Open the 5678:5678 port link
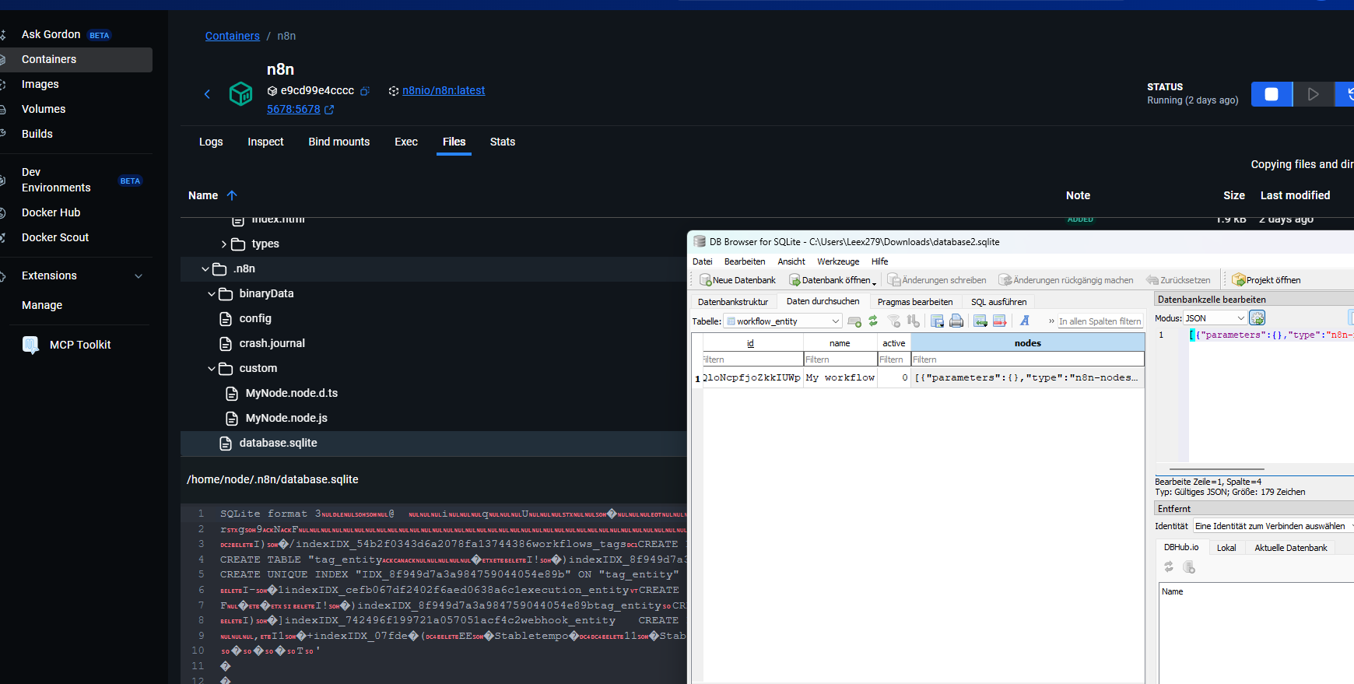Screen dimensions: 1354x684 (x=293, y=110)
